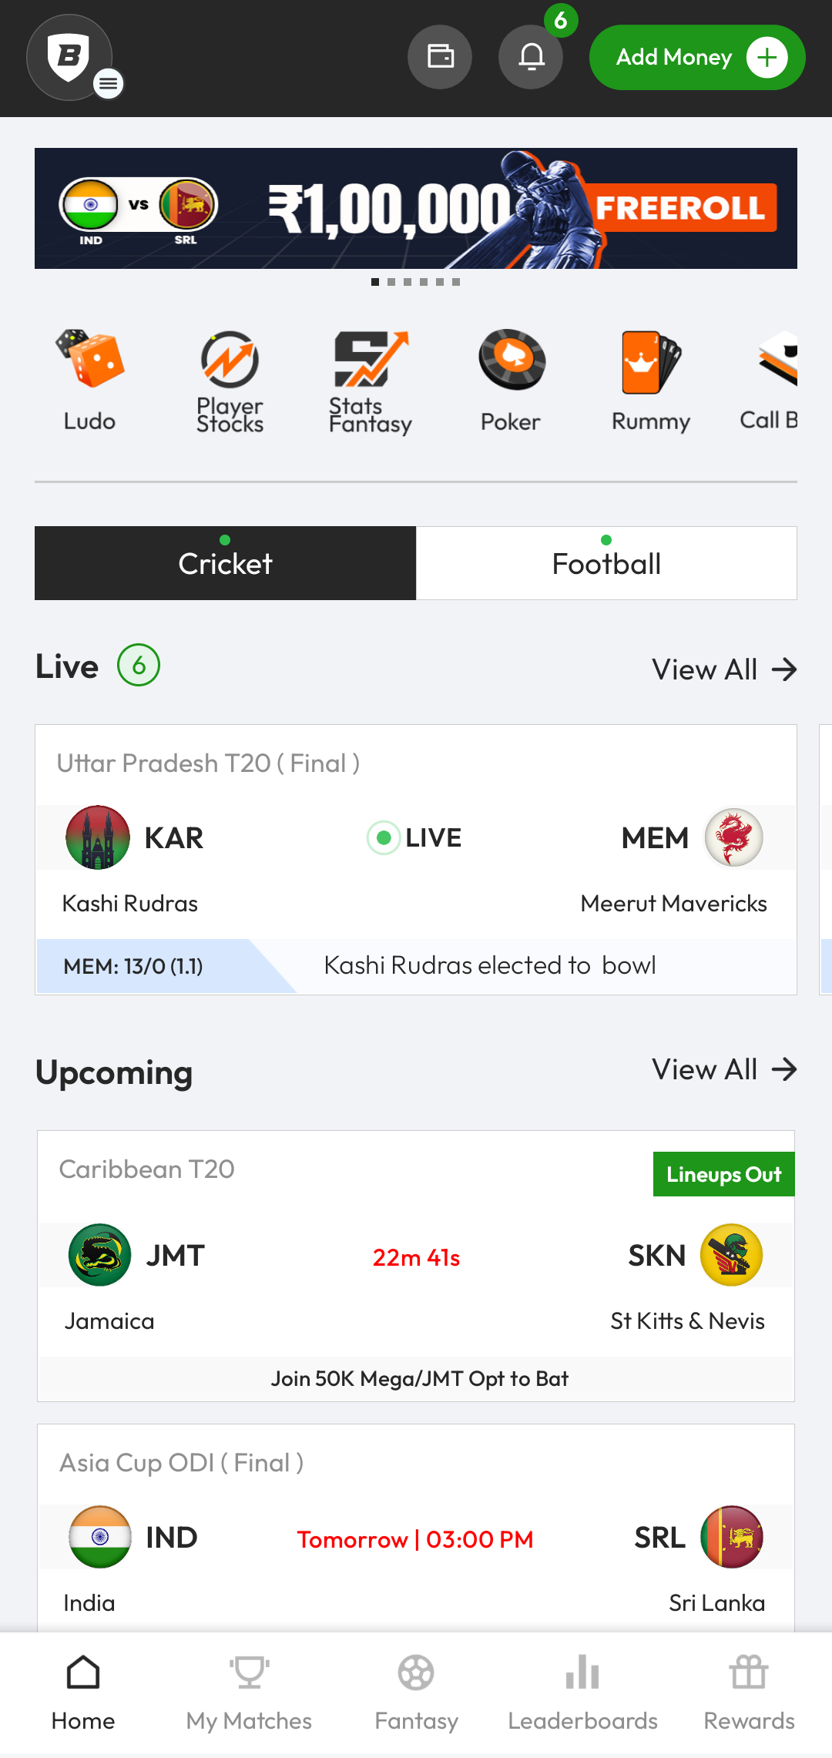832x1758 pixels.
Task: Open notifications bell icon
Action: click(531, 57)
